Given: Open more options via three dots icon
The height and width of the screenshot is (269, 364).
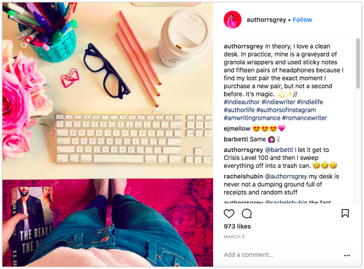Looking at the screenshot, I should (x=347, y=255).
